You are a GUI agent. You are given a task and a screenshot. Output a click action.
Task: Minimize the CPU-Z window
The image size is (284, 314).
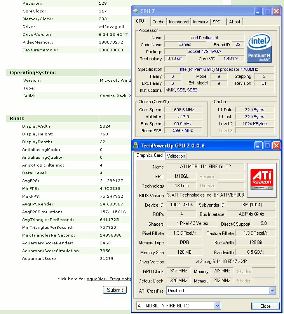[x=258, y=11]
